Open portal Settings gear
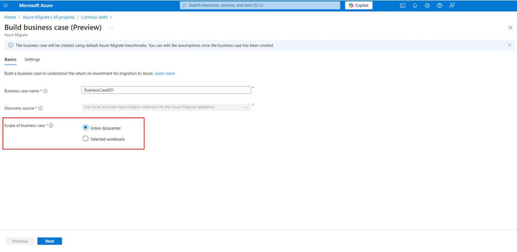 tap(427, 5)
